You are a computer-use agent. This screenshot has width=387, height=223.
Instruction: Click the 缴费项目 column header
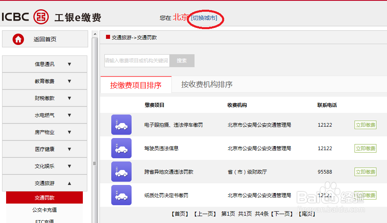point(154,105)
